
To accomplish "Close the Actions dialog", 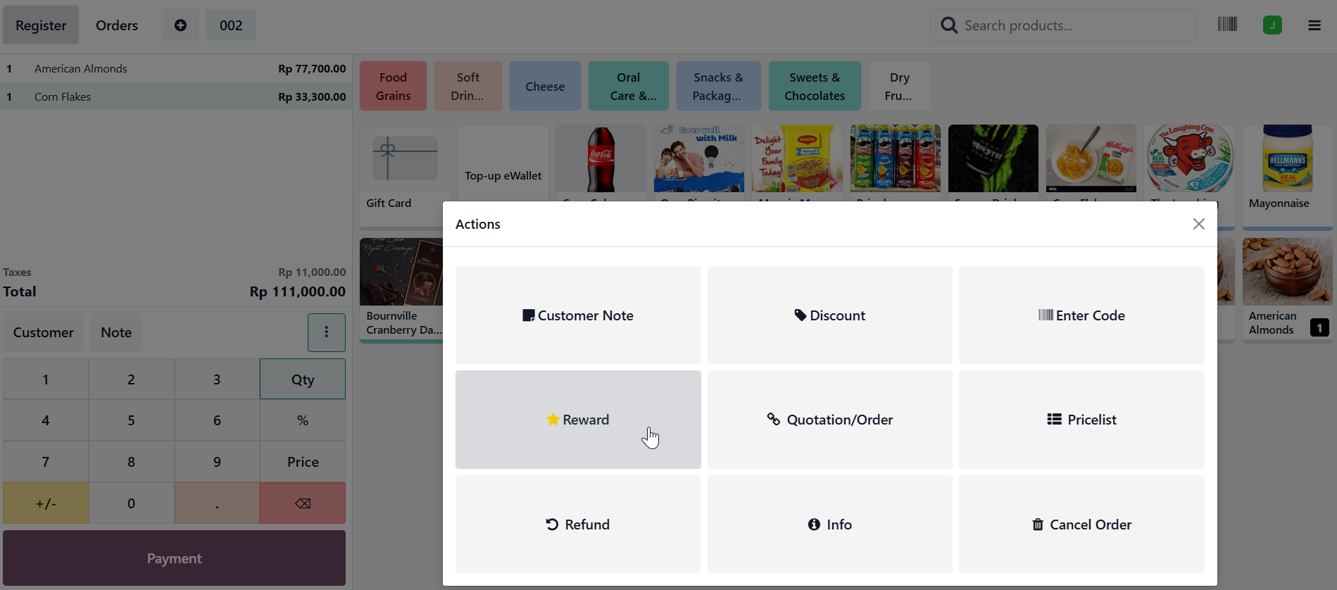I will (1198, 224).
